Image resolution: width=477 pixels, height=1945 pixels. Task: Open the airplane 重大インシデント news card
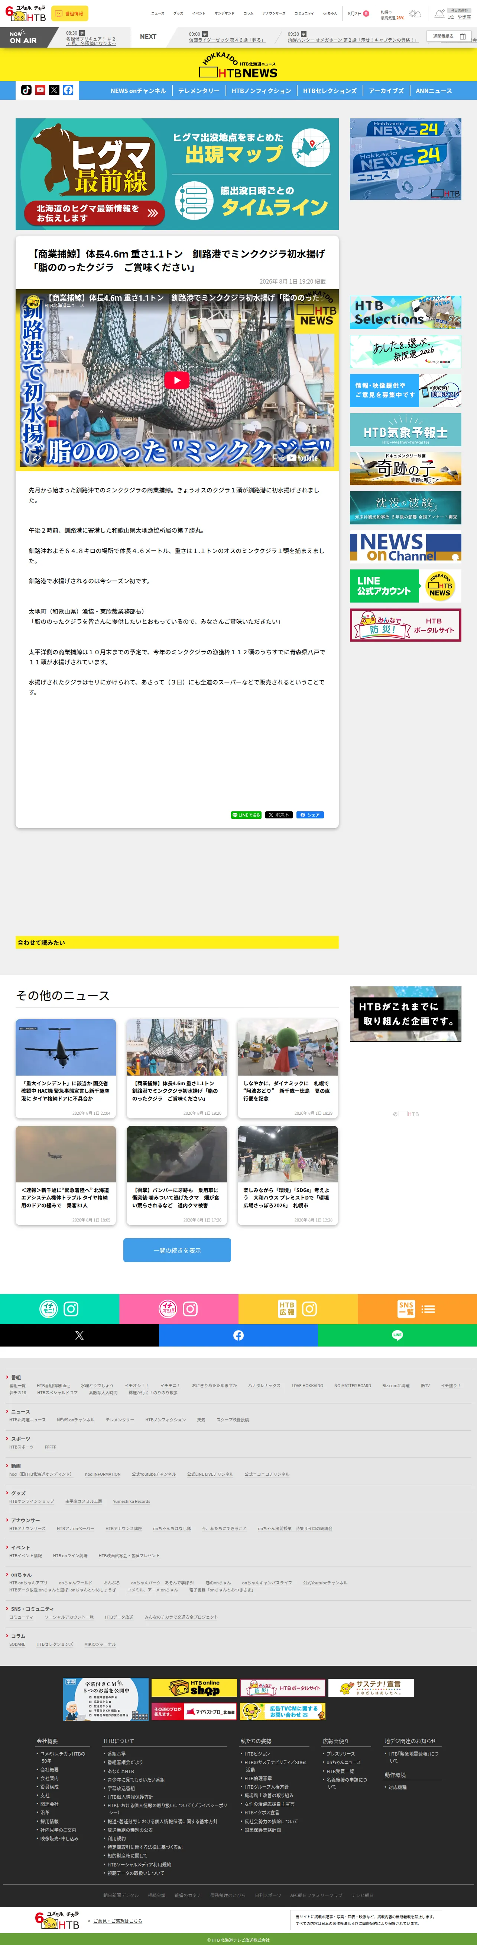tap(65, 1069)
